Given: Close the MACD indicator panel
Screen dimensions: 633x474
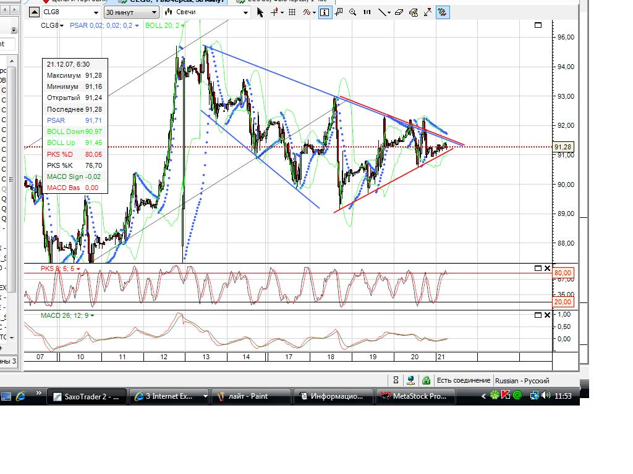Looking at the screenshot, I should [x=547, y=315].
